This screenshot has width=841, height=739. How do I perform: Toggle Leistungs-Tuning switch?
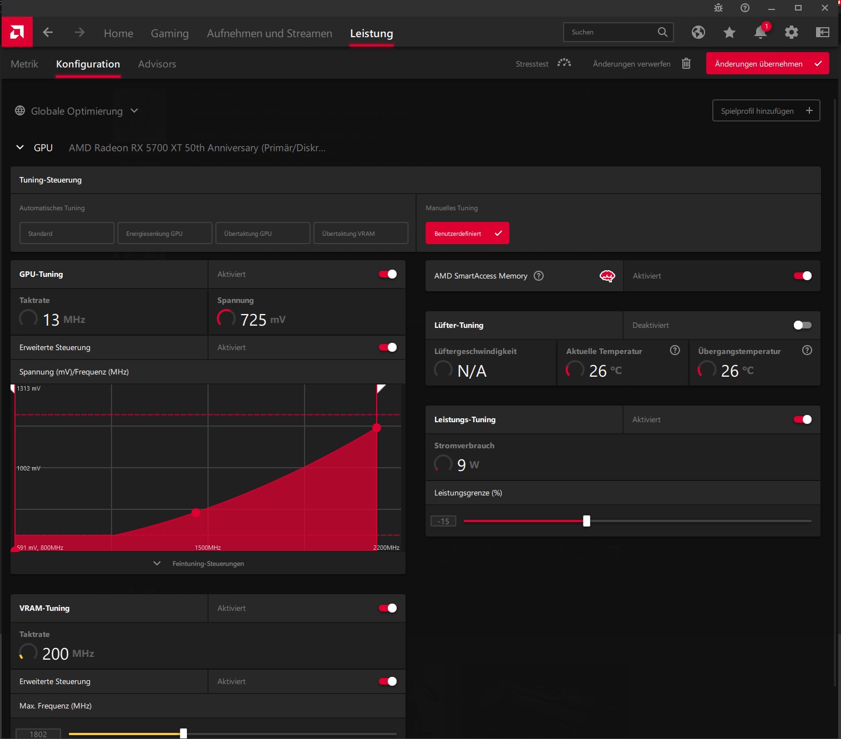coord(803,419)
